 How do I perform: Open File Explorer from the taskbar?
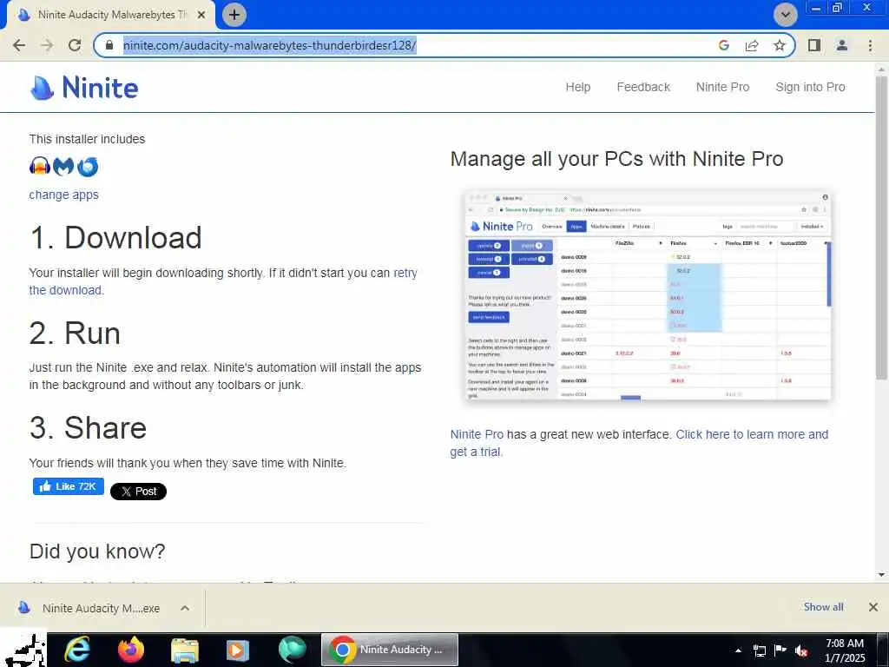tap(185, 650)
